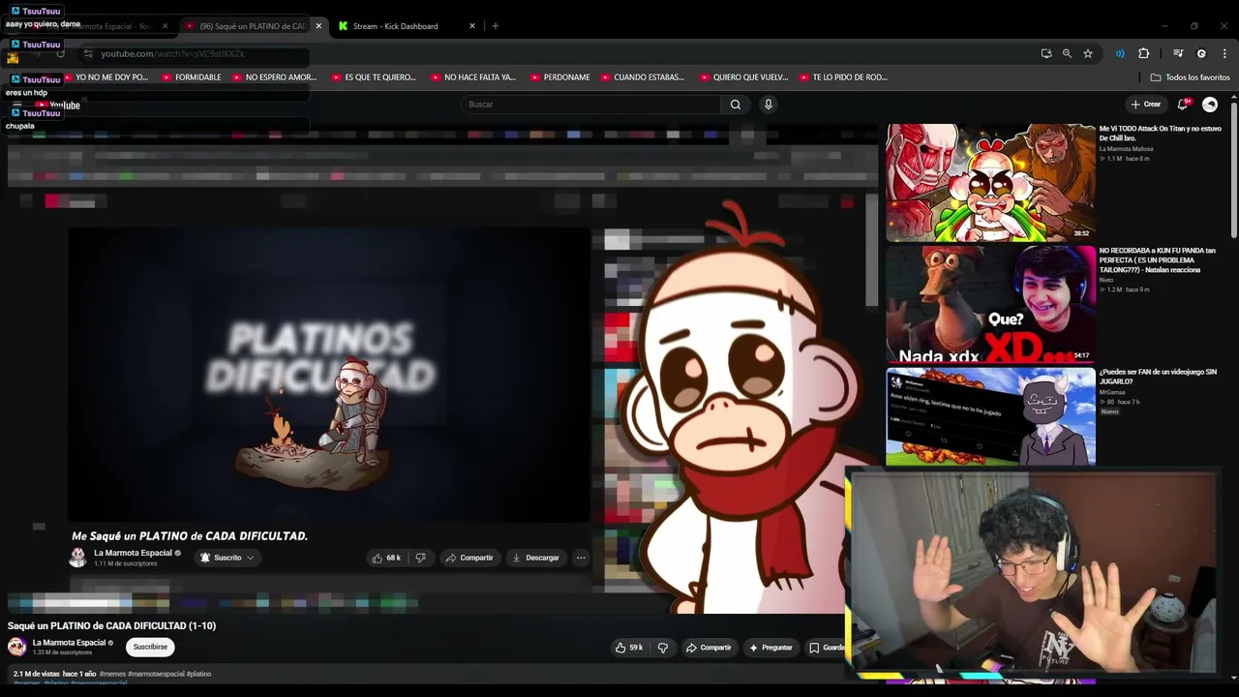Click the Suscribirse button

click(x=150, y=647)
